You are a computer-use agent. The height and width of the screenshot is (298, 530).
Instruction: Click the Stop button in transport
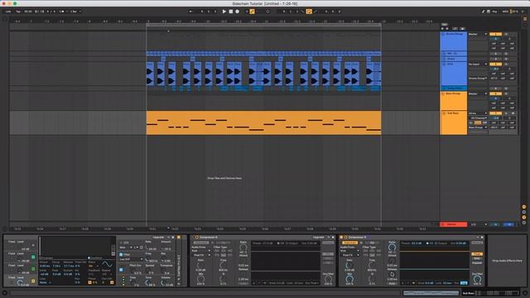click(x=231, y=12)
